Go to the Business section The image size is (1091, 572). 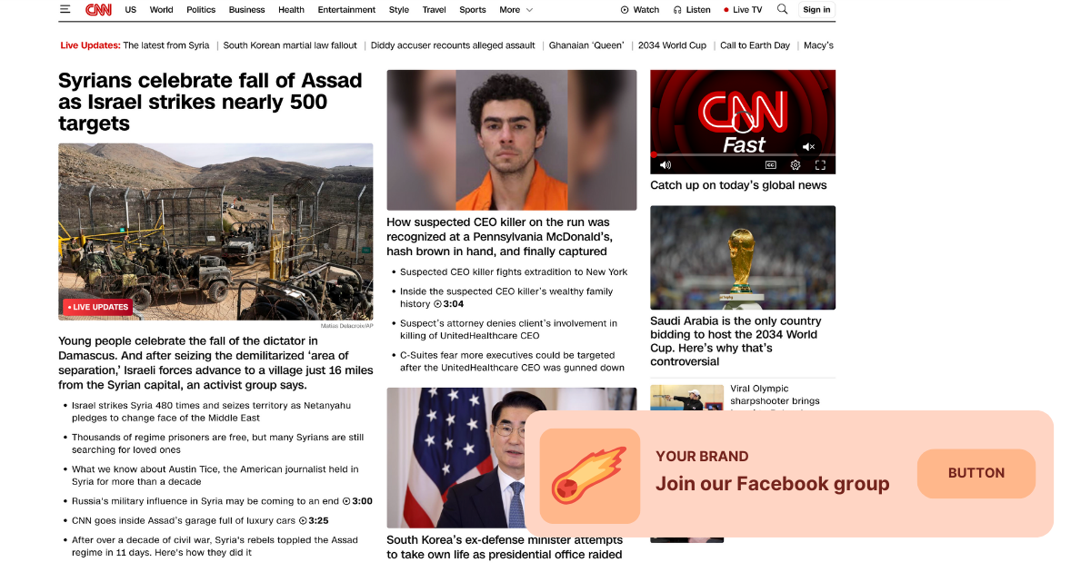tap(247, 10)
